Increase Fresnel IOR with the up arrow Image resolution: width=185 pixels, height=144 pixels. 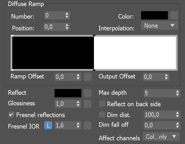(78, 123)
